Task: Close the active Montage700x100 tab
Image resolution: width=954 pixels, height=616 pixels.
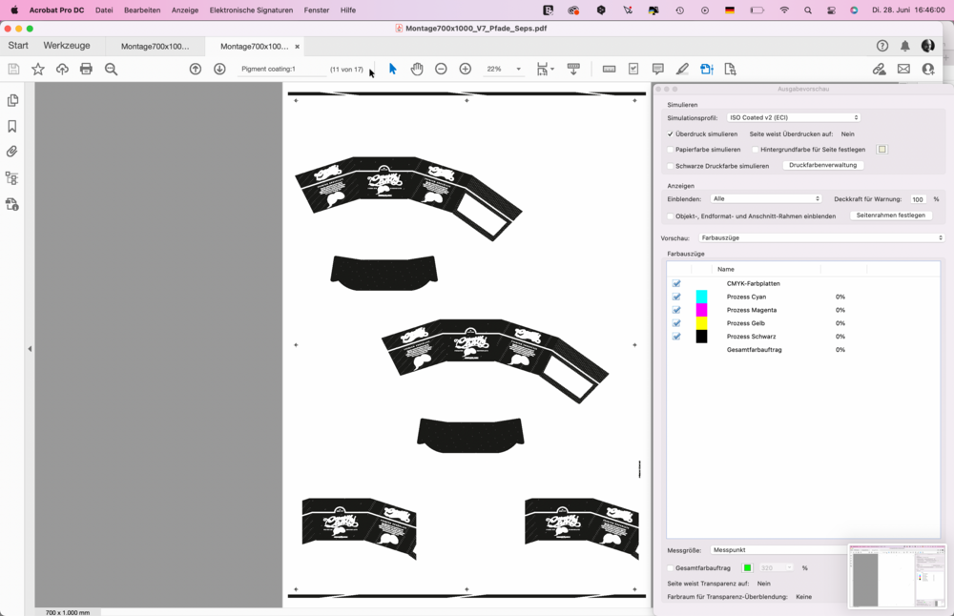Action: click(x=297, y=46)
